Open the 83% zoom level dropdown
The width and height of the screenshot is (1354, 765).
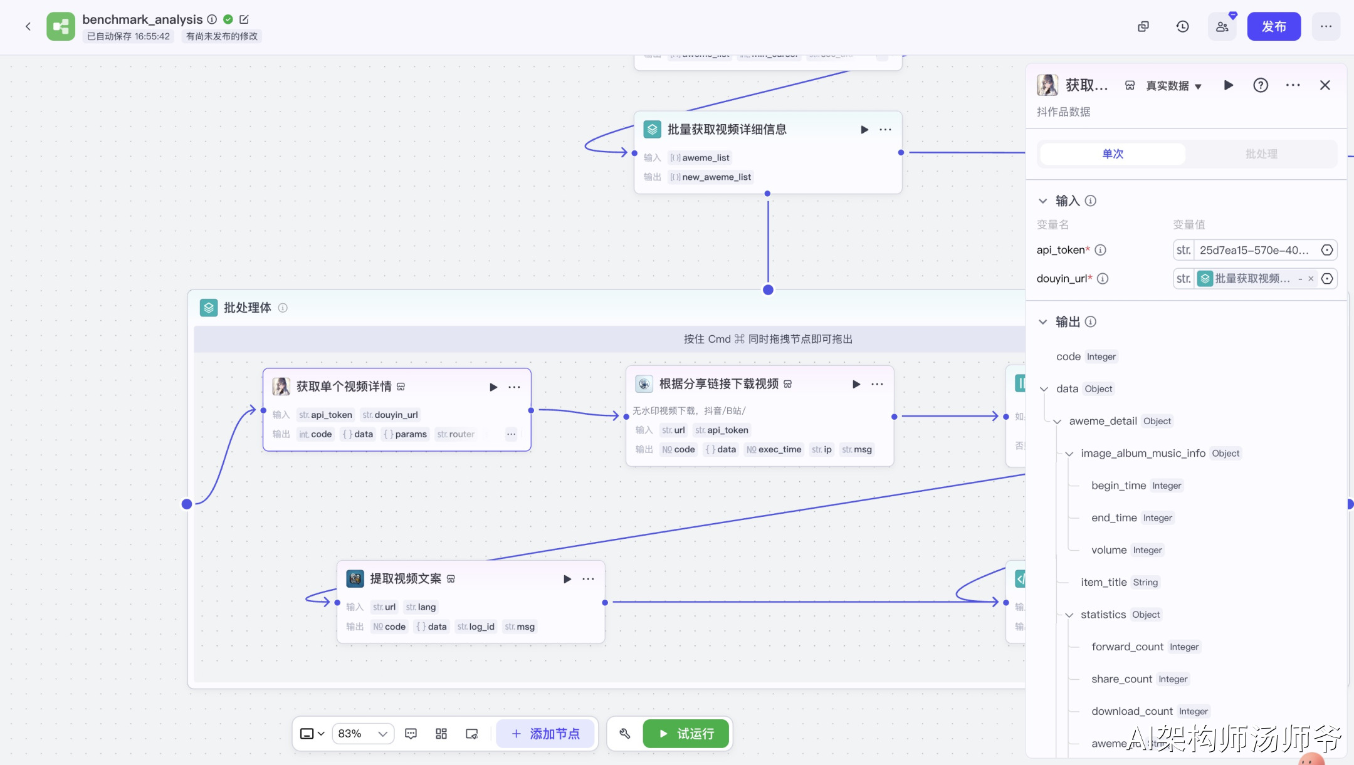point(363,734)
